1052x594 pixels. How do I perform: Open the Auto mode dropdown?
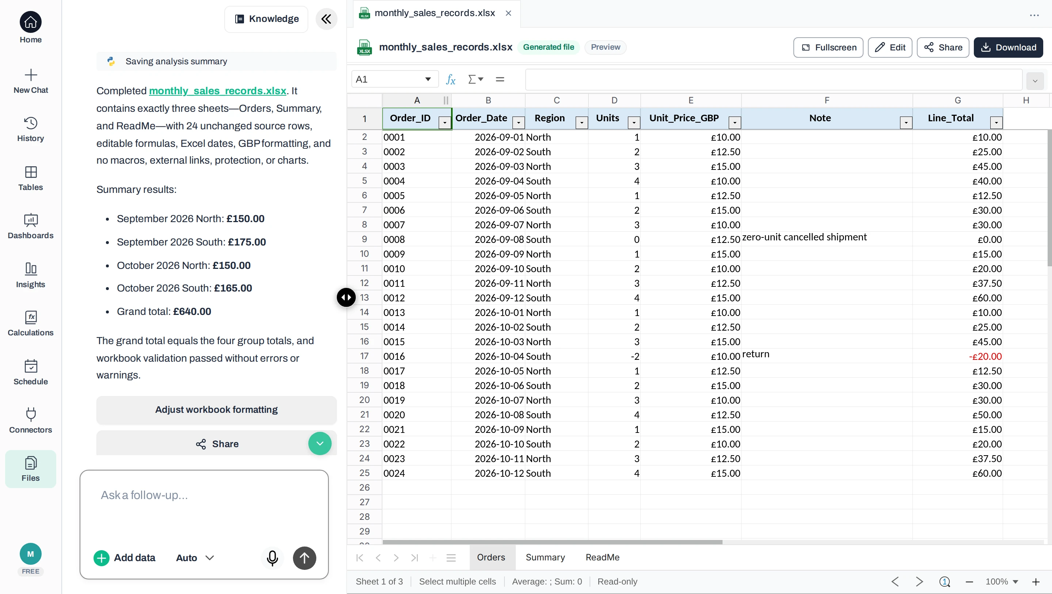(x=195, y=557)
